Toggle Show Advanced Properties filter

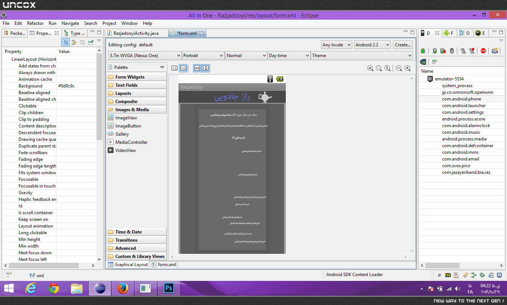click(x=74, y=43)
